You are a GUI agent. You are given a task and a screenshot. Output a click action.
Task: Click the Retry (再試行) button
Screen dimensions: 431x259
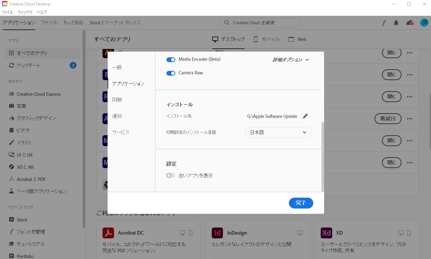[388, 119]
